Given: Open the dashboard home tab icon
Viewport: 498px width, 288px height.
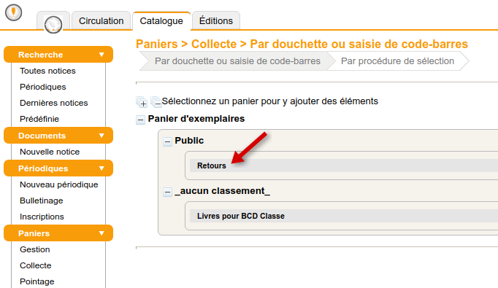Looking at the screenshot, I should (x=53, y=24).
